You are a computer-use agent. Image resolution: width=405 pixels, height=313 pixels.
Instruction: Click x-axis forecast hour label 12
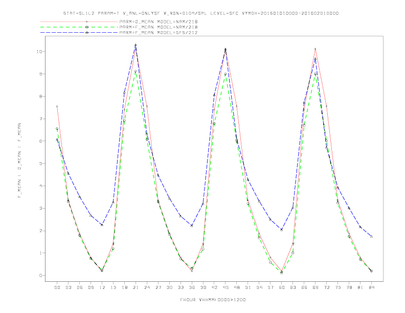(102, 287)
